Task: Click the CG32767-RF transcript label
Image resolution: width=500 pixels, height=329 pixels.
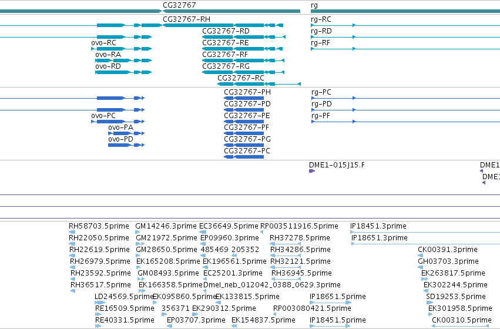Action: (x=225, y=55)
